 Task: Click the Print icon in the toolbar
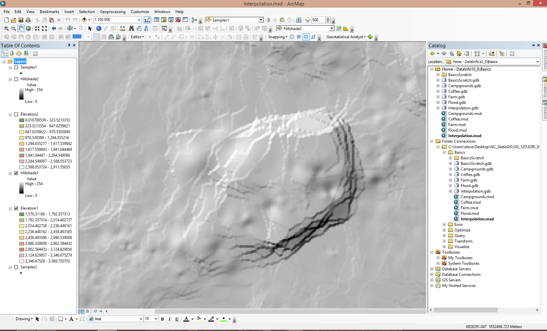(x=28, y=20)
